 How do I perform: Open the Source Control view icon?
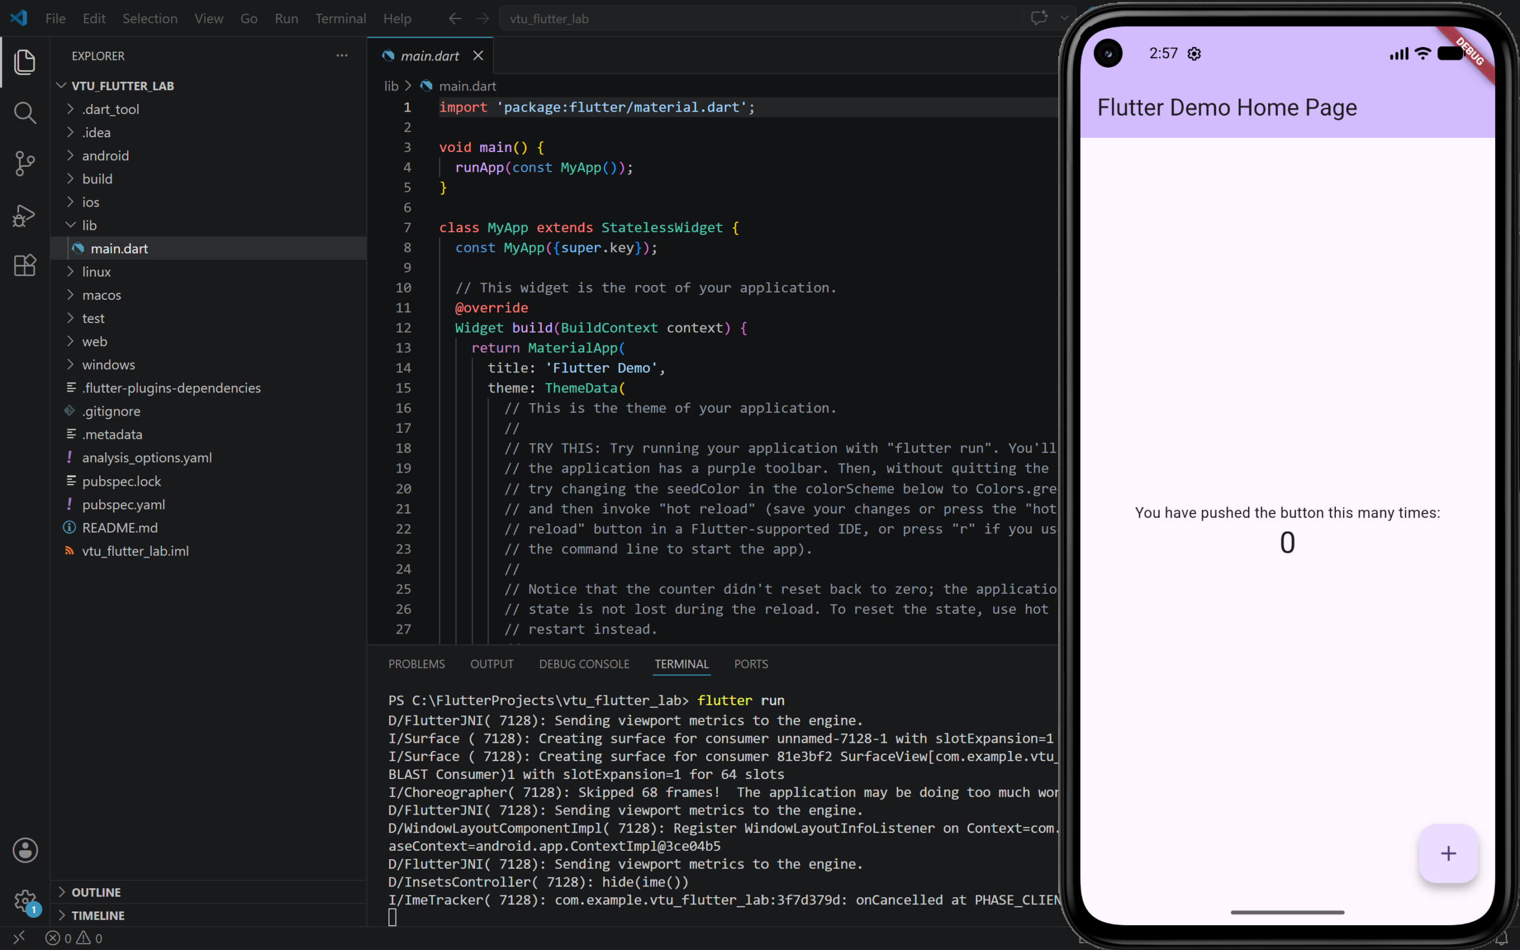click(x=24, y=164)
